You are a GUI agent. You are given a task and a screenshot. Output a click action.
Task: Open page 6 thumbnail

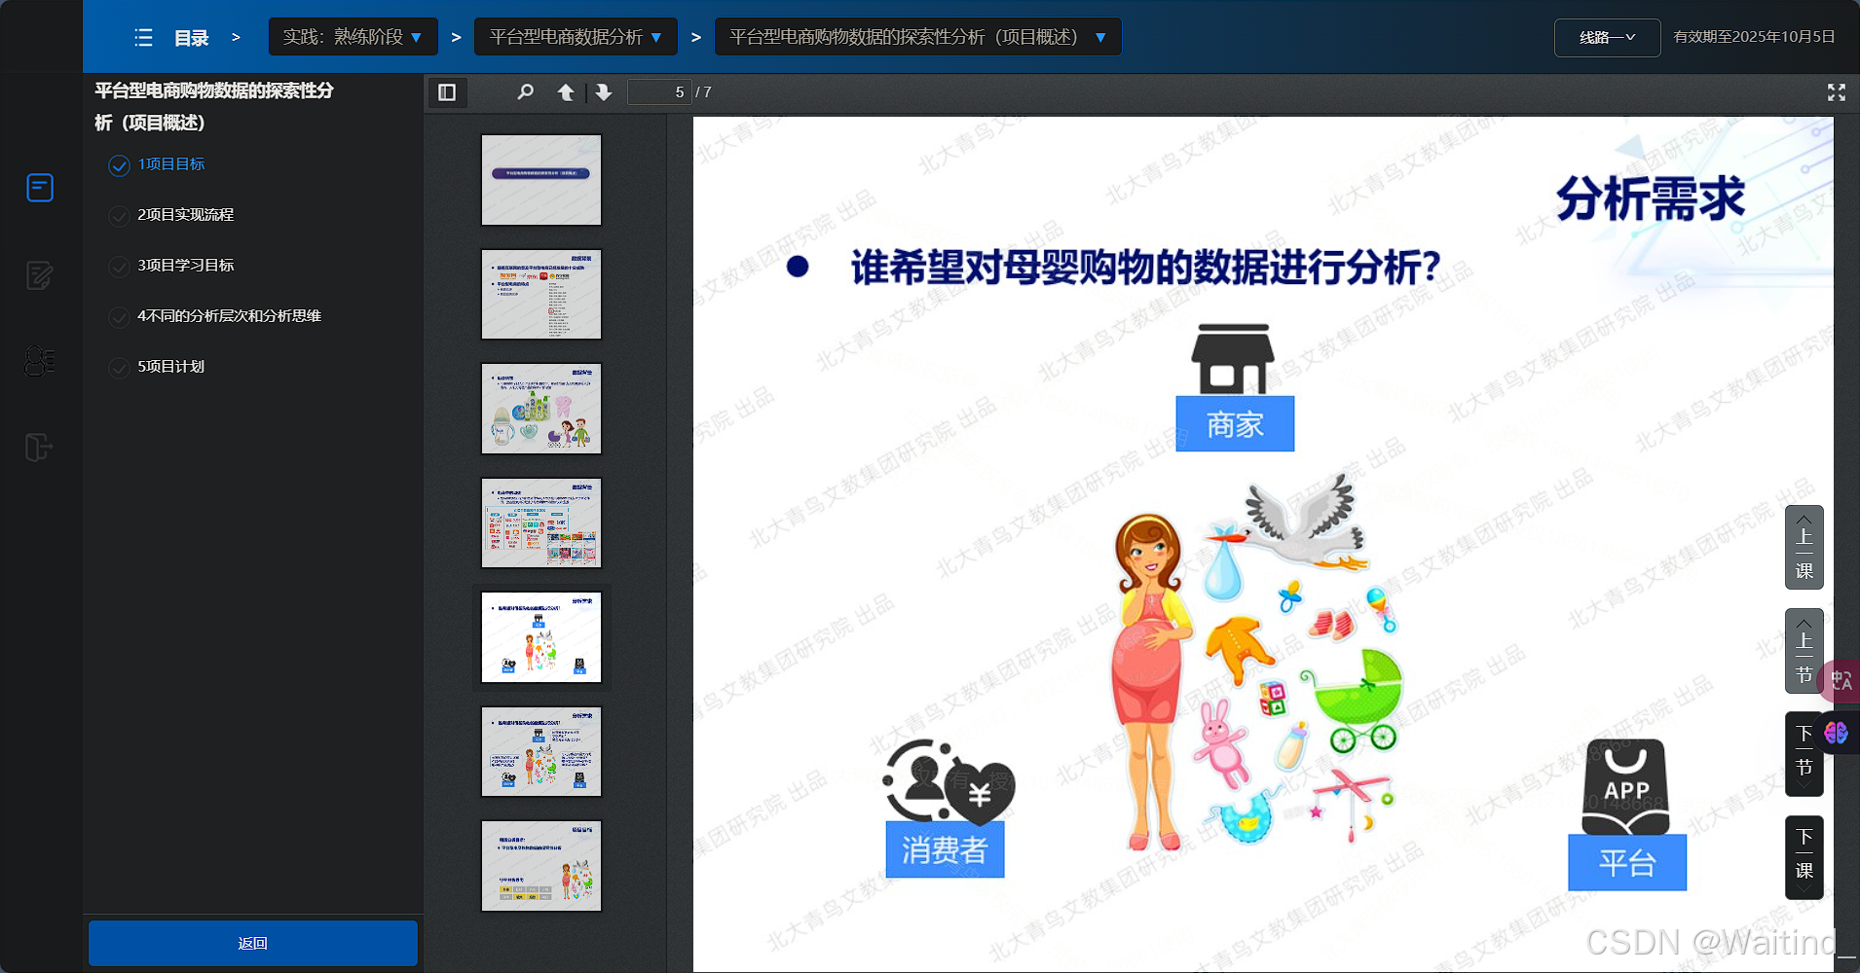[541, 751]
